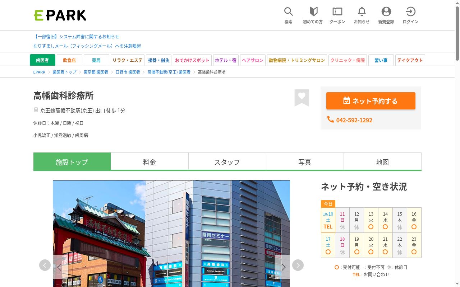Viewport: 460px width, 287px height.
Task: Select the 飲食店 category tab
Action: tap(69, 60)
